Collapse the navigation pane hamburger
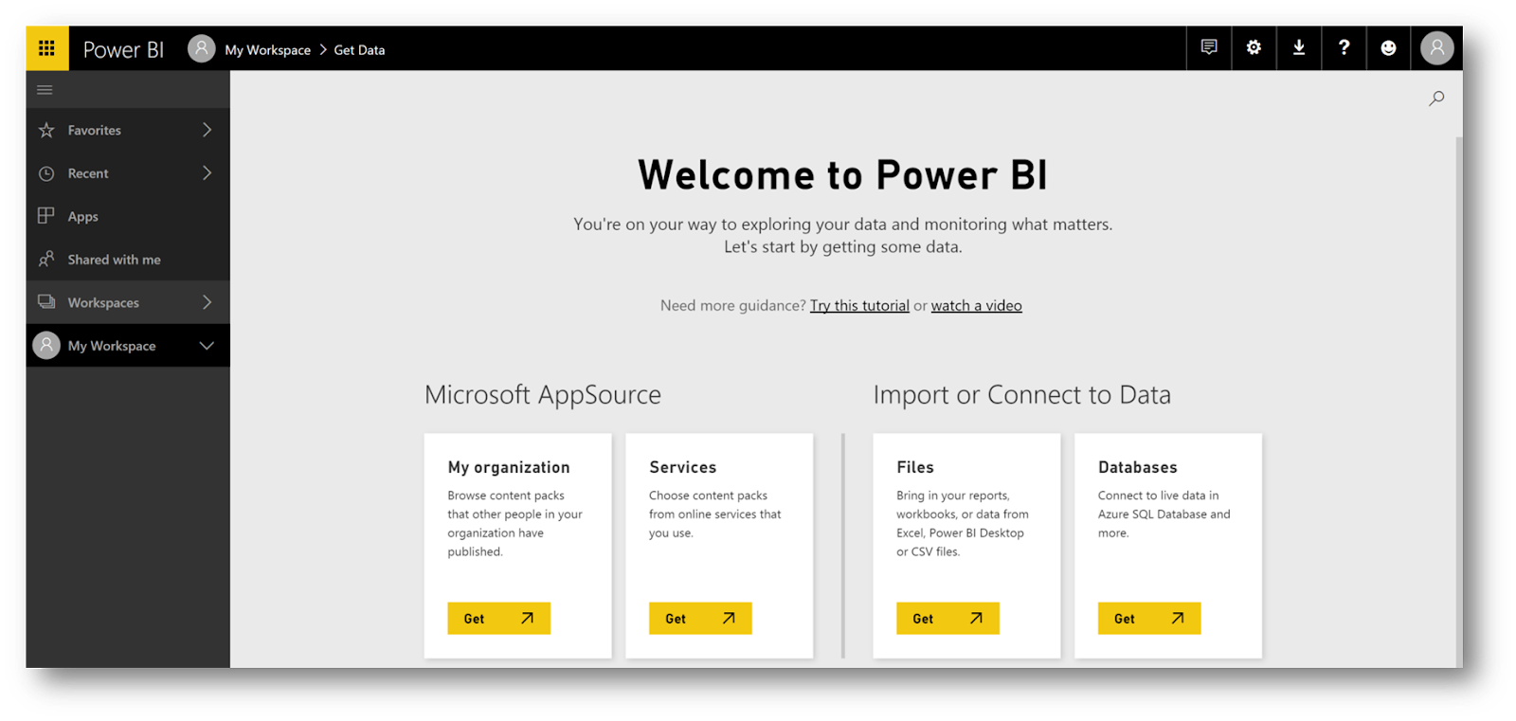The width and height of the screenshot is (1516, 721). [x=45, y=90]
